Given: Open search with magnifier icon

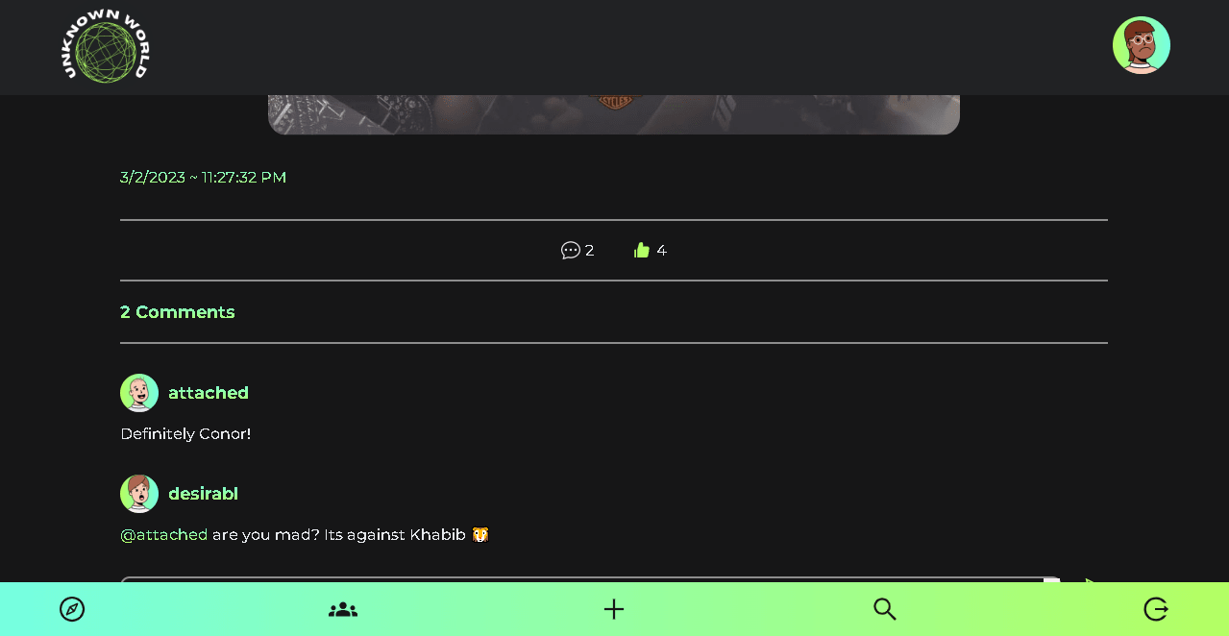Looking at the screenshot, I should coord(885,609).
